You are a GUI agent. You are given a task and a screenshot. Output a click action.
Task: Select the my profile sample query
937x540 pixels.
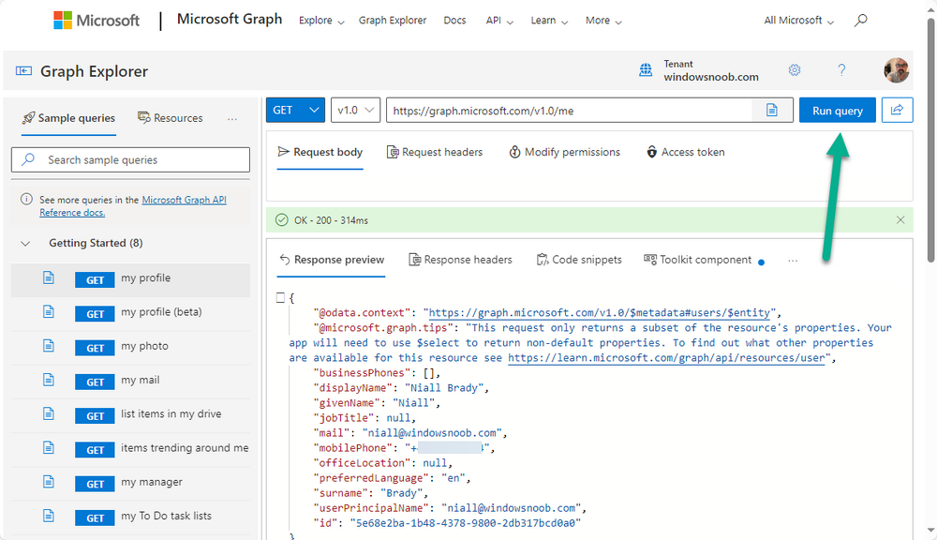(130, 280)
